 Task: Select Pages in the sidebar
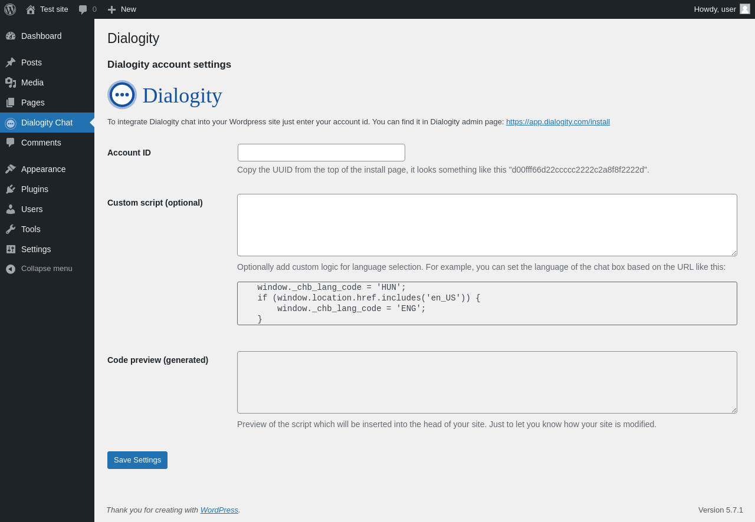33,103
